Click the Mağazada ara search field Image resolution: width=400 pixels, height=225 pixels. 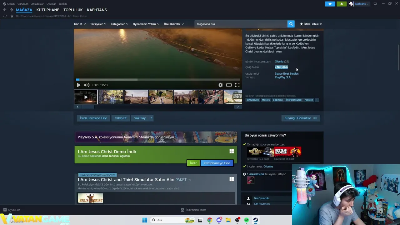click(241, 24)
